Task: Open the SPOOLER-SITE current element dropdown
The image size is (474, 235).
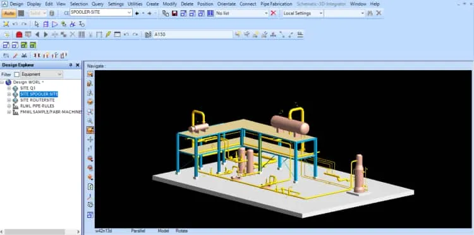Action: point(130,13)
